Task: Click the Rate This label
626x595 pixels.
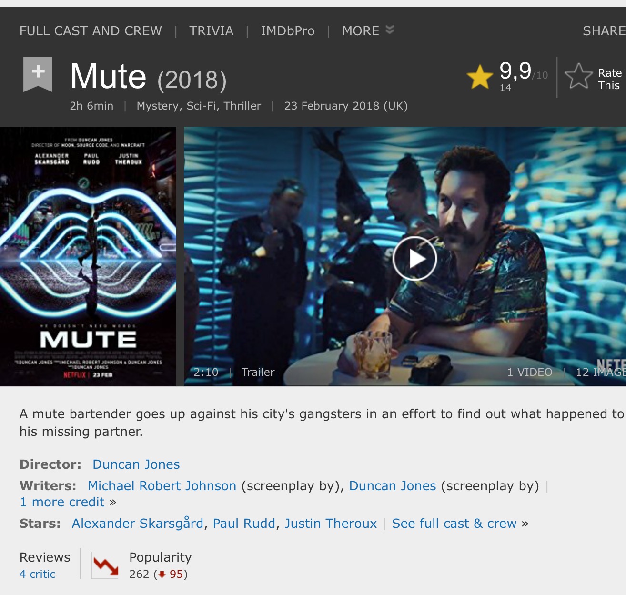Action: (x=609, y=79)
